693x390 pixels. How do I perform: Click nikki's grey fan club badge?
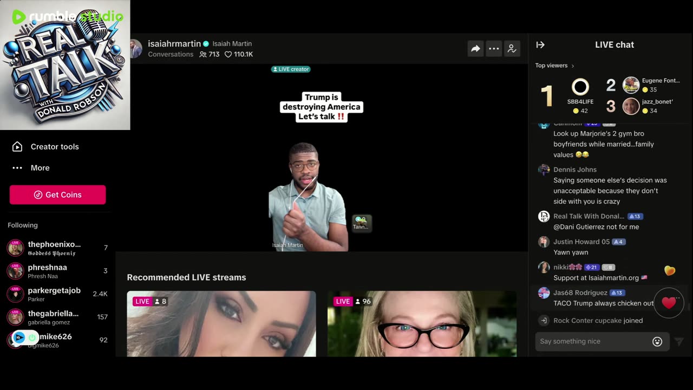(x=609, y=267)
